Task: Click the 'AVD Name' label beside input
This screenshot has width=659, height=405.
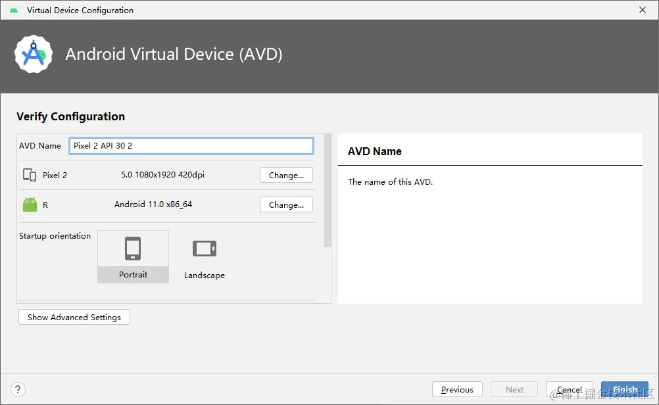Action: [40, 146]
